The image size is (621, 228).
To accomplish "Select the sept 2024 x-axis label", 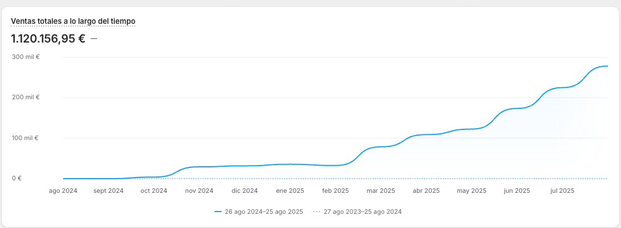I will point(108,191).
